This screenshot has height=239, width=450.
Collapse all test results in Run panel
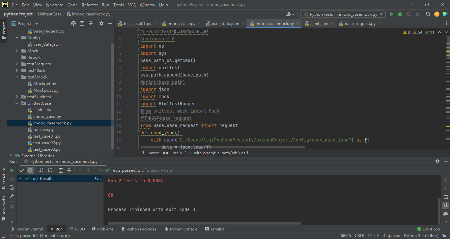click(x=69, y=170)
